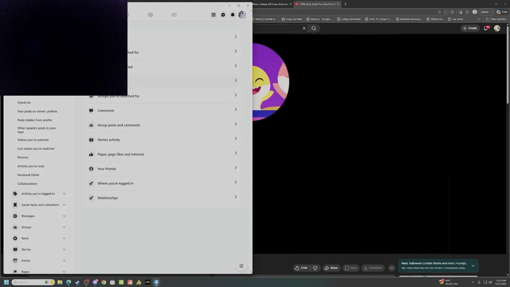Image resolution: width=510 pixels, height=287 pixels.
Task: Open YouTube notifications bell
Action: (486, 28)
